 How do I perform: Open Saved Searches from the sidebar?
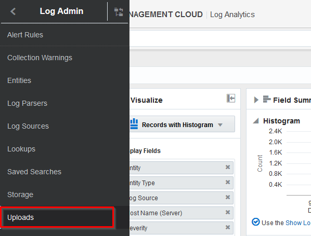[34, 172]
